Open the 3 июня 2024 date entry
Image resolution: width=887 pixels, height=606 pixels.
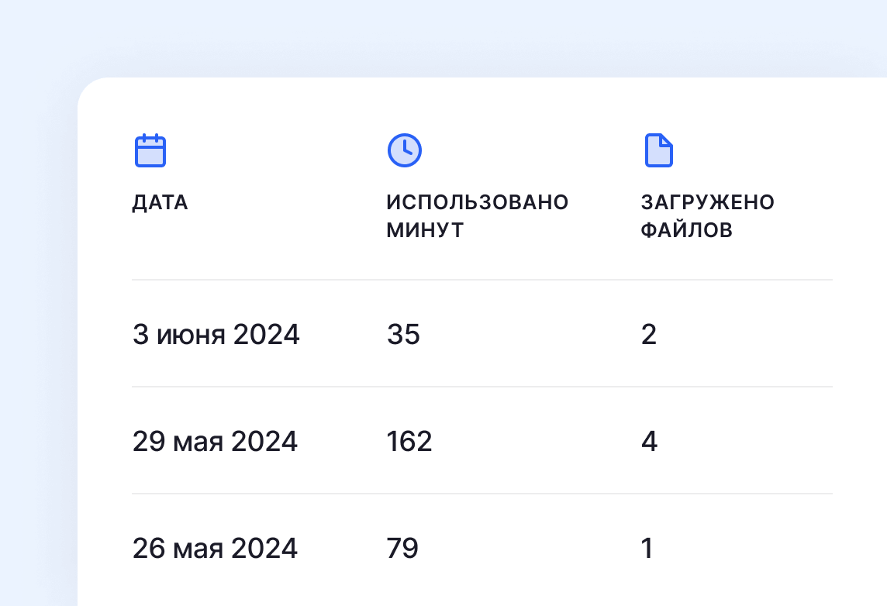coord(216,335)
